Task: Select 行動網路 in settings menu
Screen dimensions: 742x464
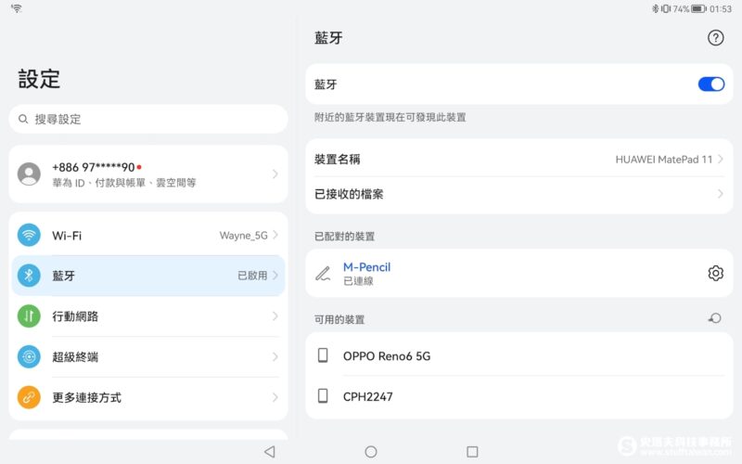Action: click(148, 316)
